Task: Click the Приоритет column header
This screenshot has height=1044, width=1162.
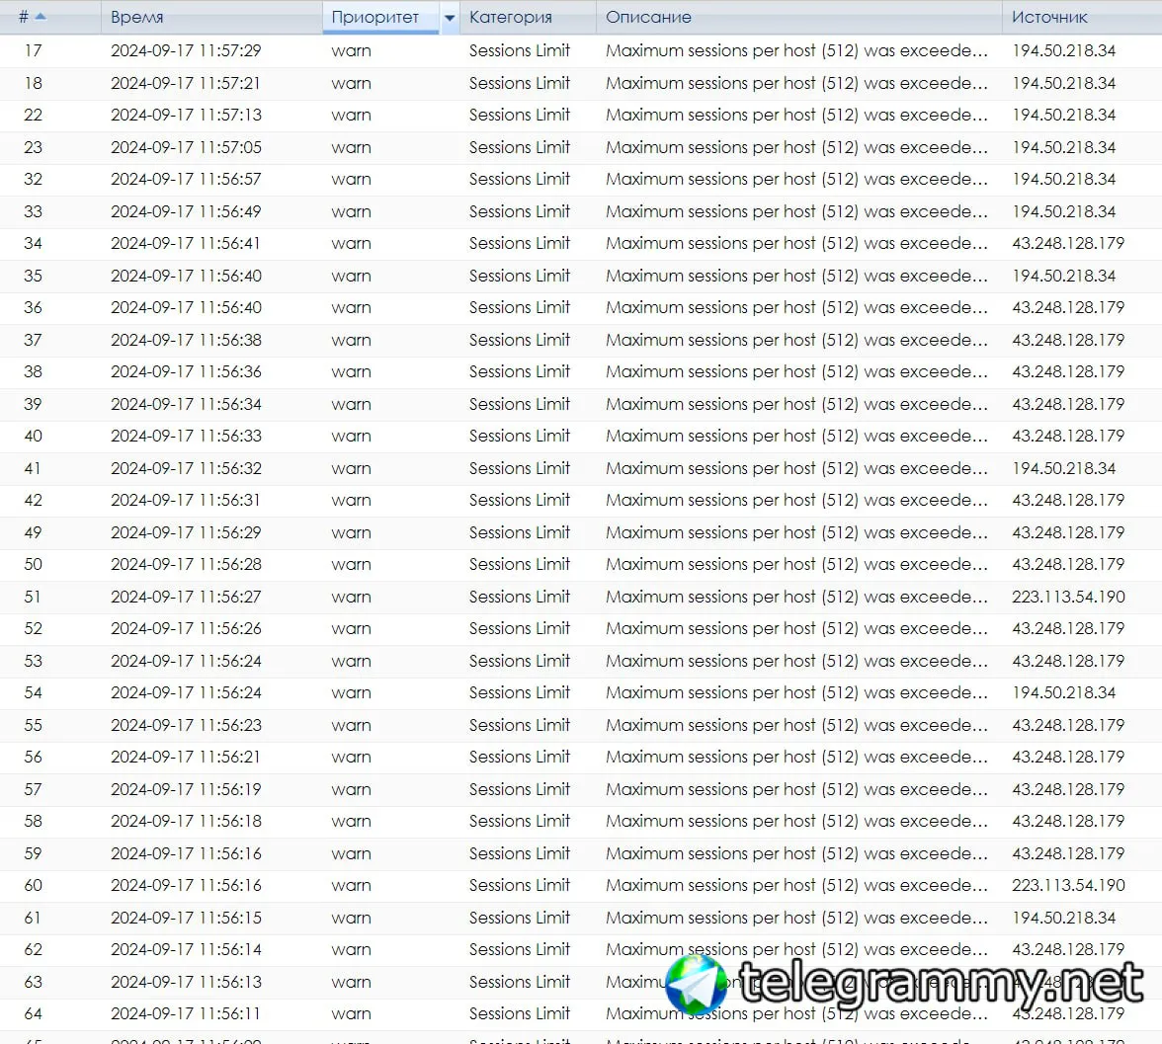Action: (x=375, y=17)
